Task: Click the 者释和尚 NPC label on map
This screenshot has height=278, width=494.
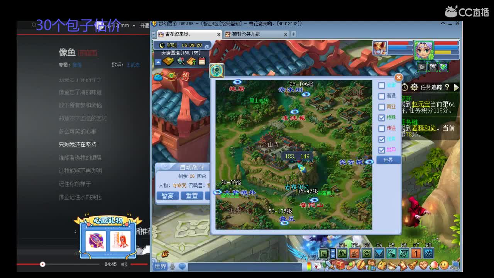Action: click(x=297, y=187)
